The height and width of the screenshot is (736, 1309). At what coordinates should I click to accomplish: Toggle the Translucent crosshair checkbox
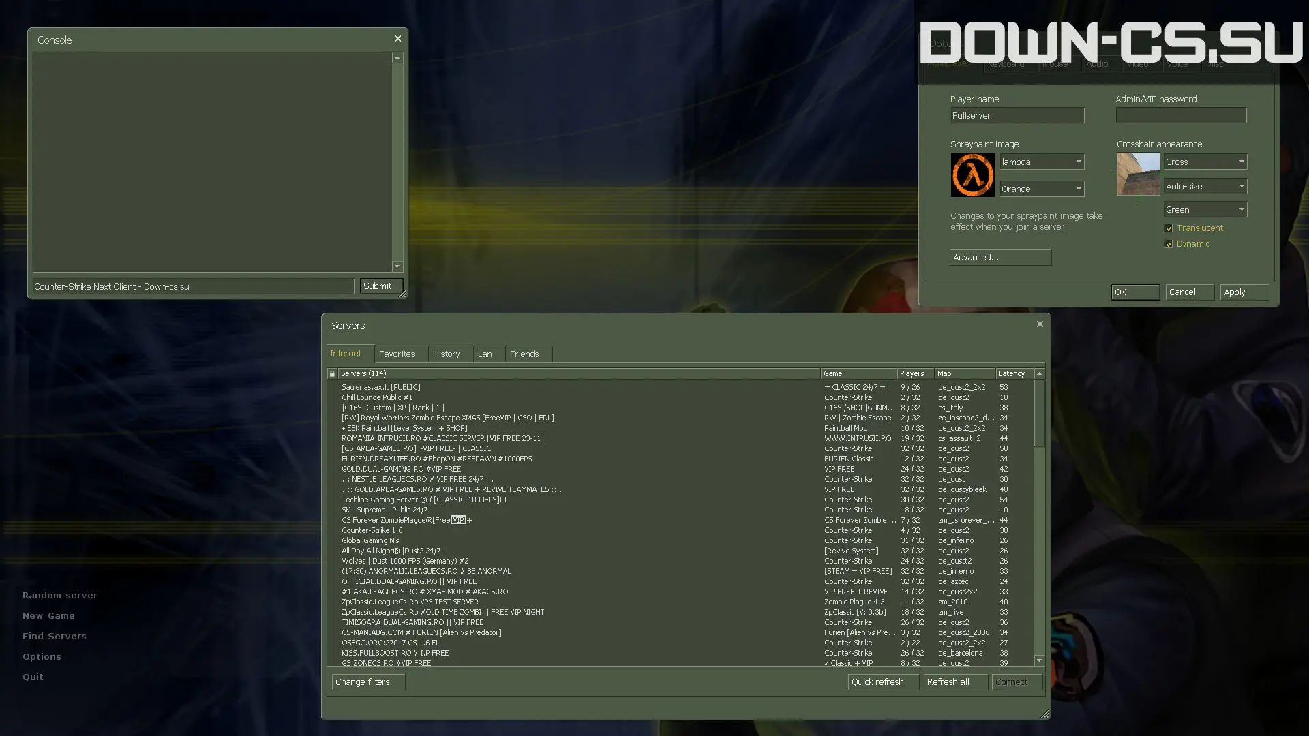[x=1169, y=228]
